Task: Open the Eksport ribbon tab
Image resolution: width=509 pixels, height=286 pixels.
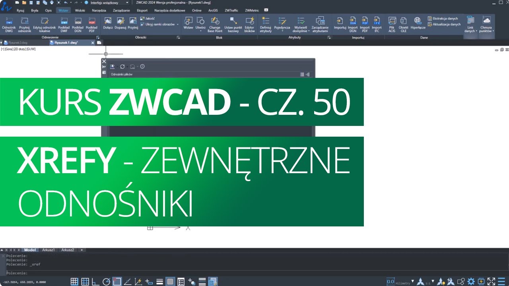Action: 142,10
